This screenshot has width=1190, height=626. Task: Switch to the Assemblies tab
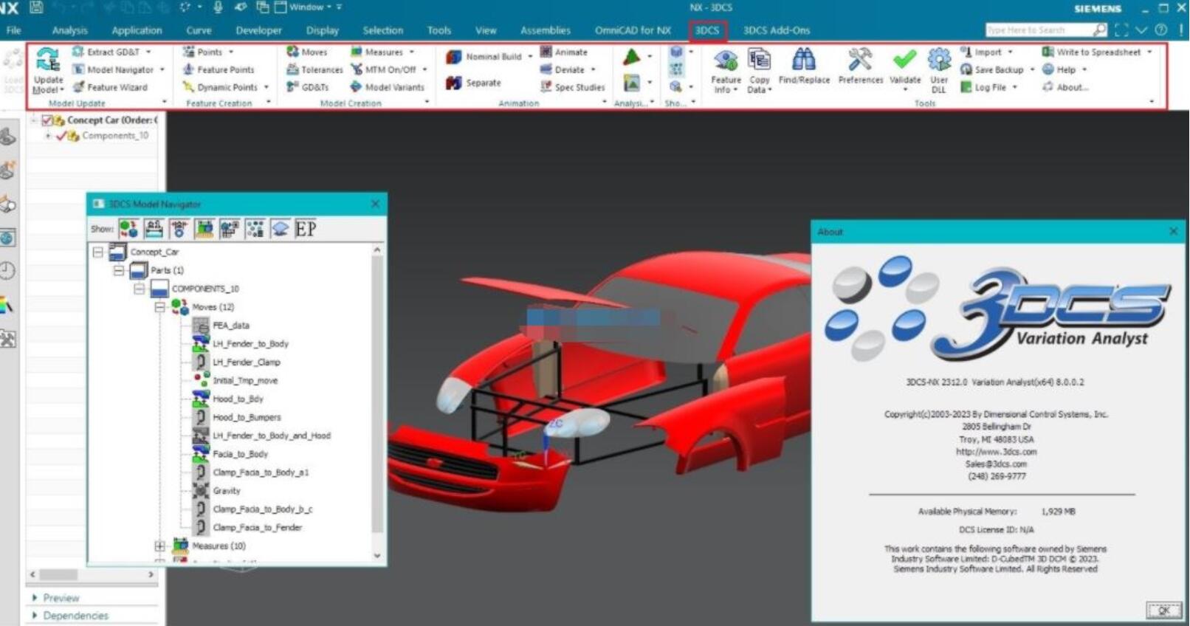[546, 30]
